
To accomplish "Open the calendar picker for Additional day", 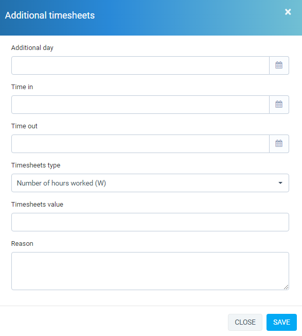I will [279, 65].
